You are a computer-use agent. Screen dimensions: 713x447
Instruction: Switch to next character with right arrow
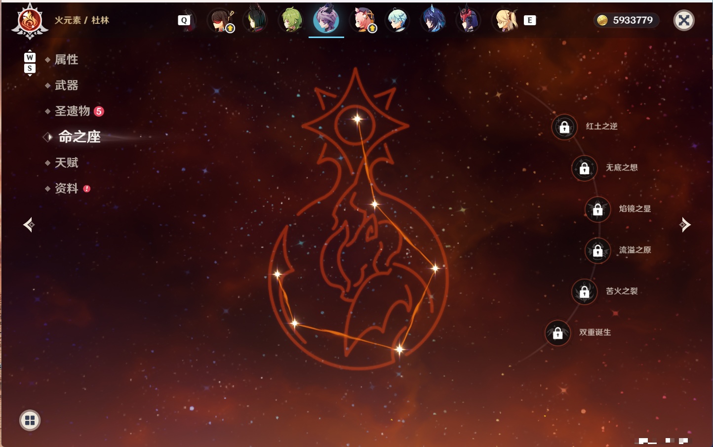684,225
